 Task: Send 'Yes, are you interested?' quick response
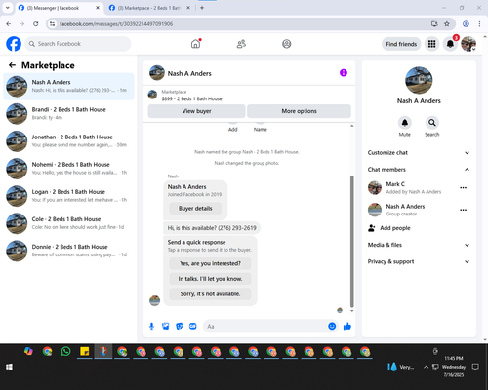[210, 263]
